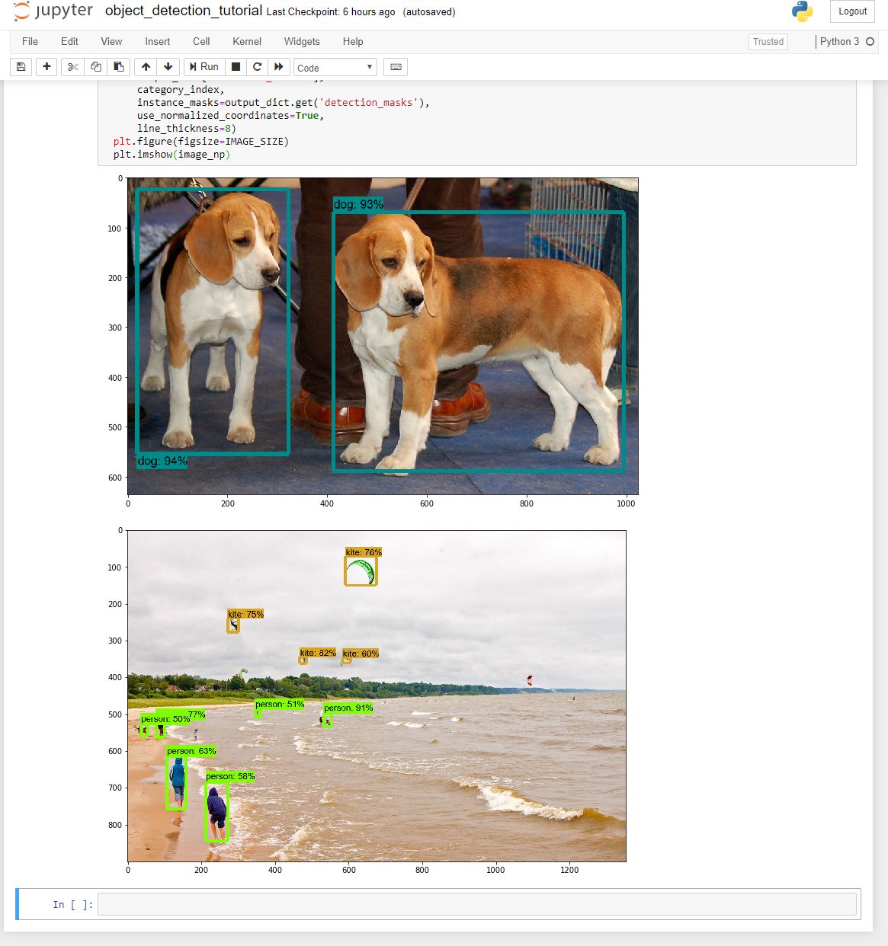Click the kernel idle indicator circle
This screenshot has width=888, height=946.
(870, 42)
